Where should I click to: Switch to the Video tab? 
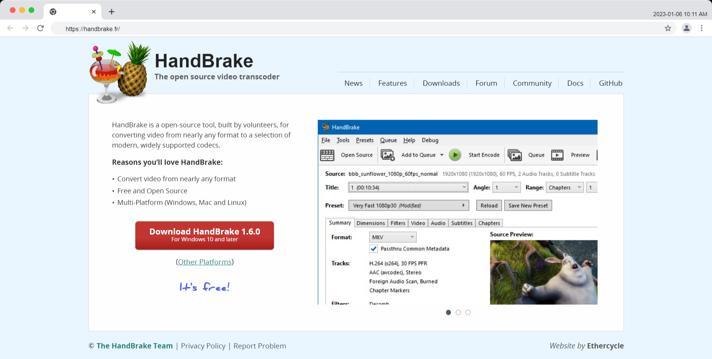point(418,223)
